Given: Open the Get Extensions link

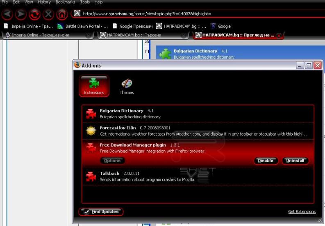Looking at the screenshot, I should tap(302, 212).
